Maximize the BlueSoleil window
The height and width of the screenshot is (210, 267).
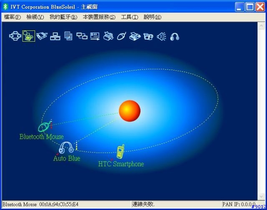[250, 7]
